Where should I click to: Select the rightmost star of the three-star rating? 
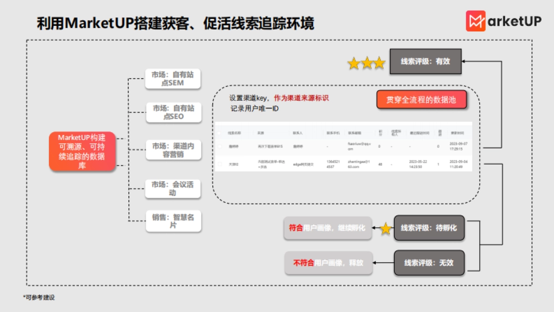[379, 61]
